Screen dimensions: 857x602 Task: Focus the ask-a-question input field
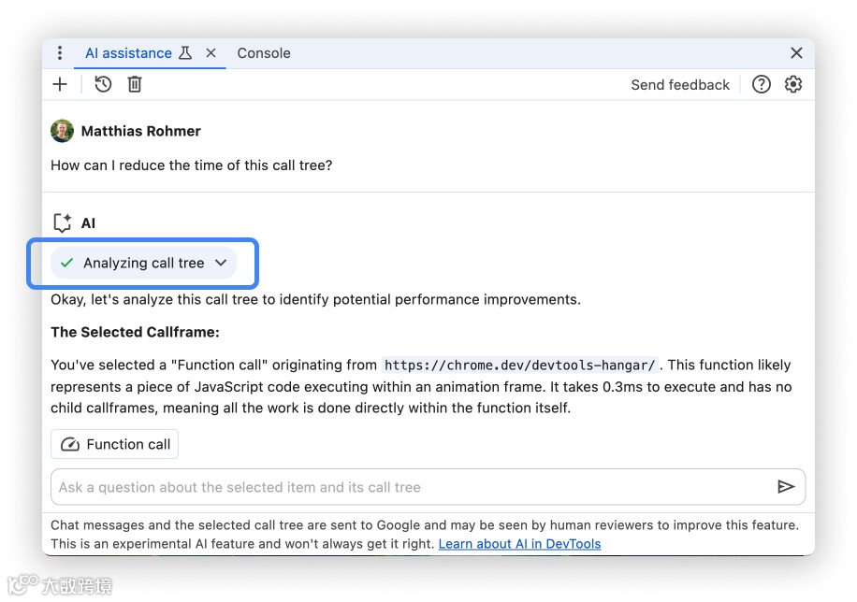412,487
